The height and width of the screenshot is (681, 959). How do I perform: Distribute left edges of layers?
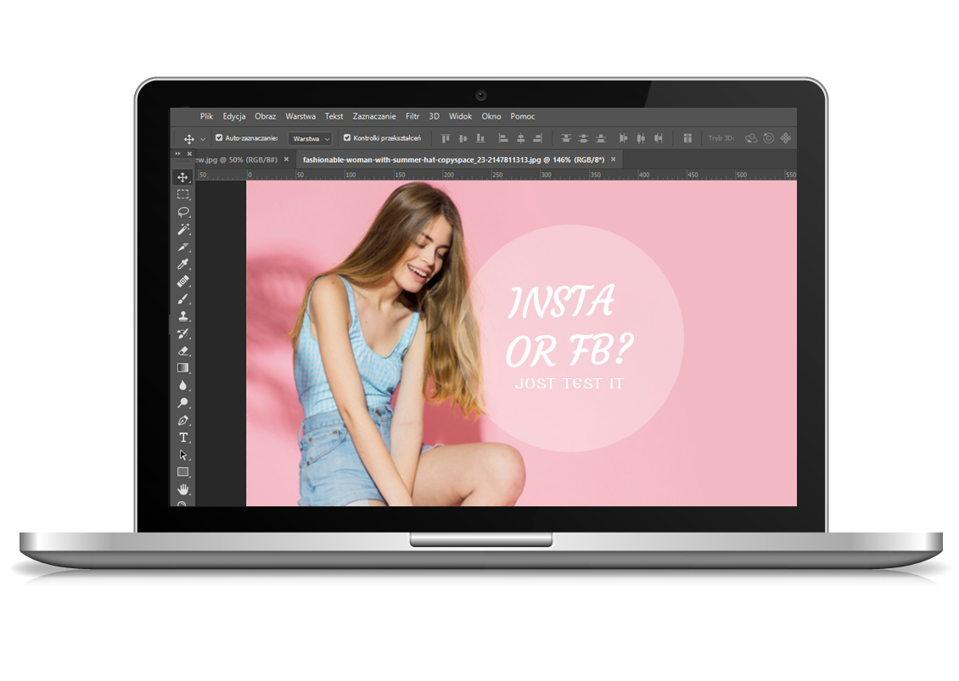click(x=623, y=138)
